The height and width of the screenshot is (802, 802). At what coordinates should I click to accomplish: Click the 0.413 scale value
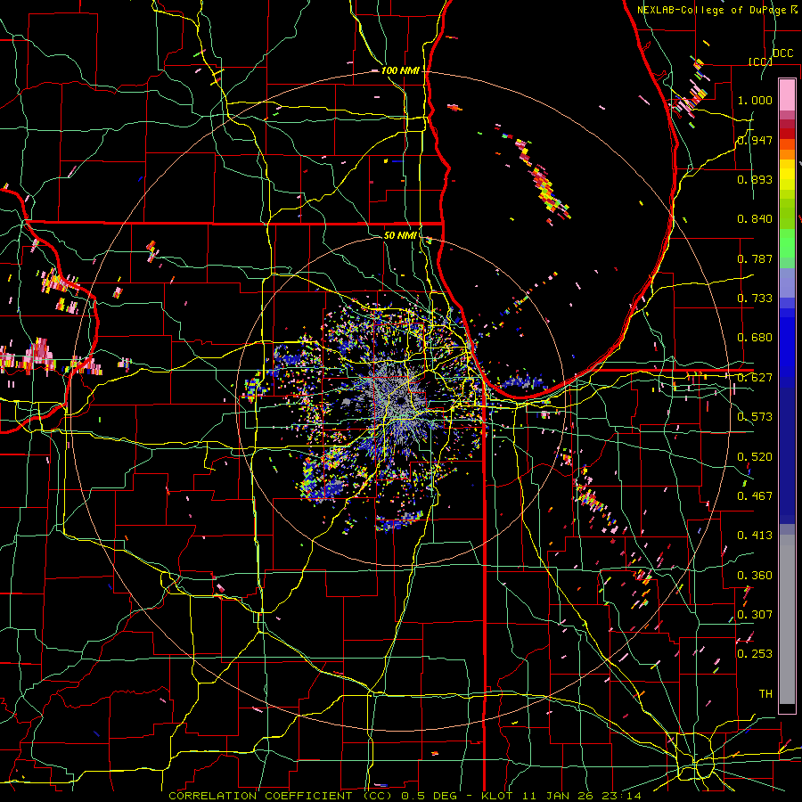click(x=755, y=536)
